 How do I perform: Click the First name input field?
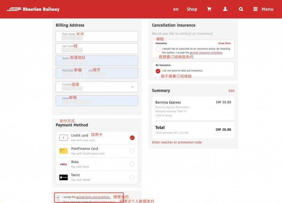97,36
